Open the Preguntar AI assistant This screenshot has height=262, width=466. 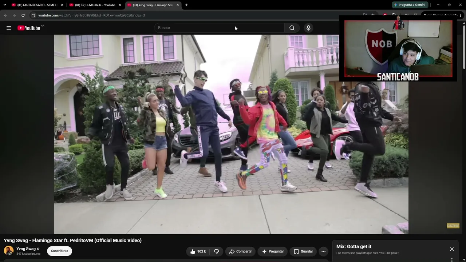click(273, 251)
